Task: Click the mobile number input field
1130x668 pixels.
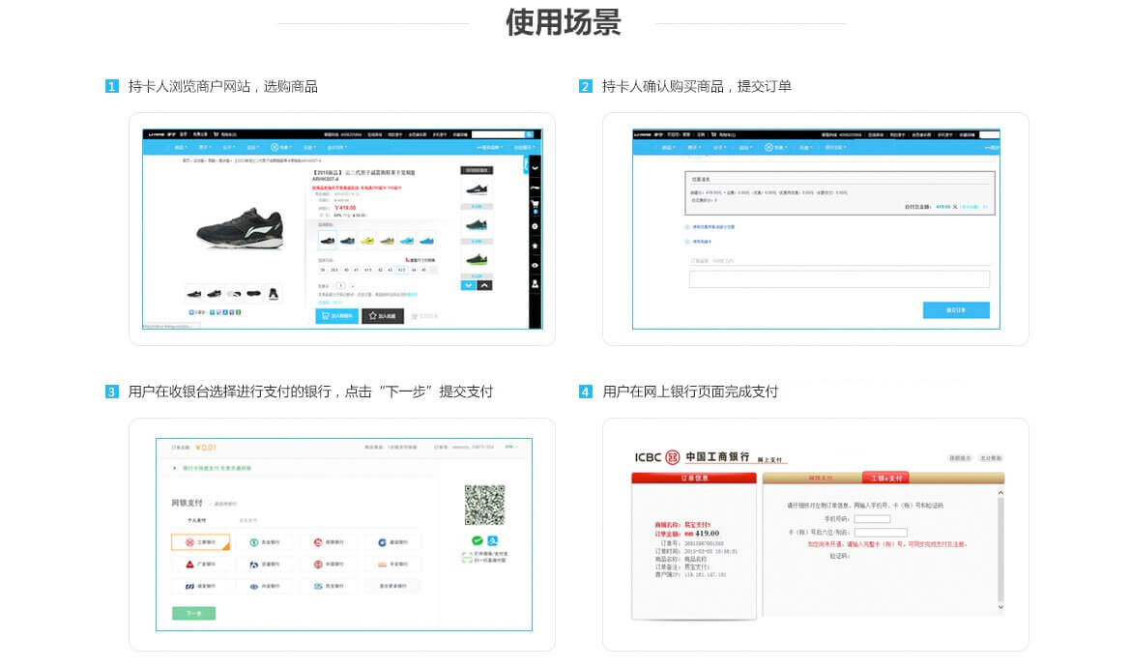Action: pyautogui.click(x=872, y=519)
